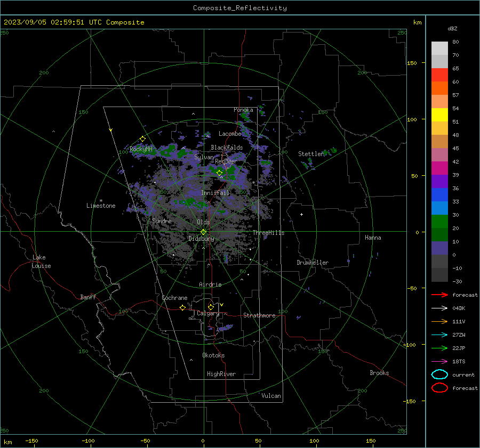Click the Sylvan town label
This screenshot has height=448, width=480.
[x=204, y=157]
